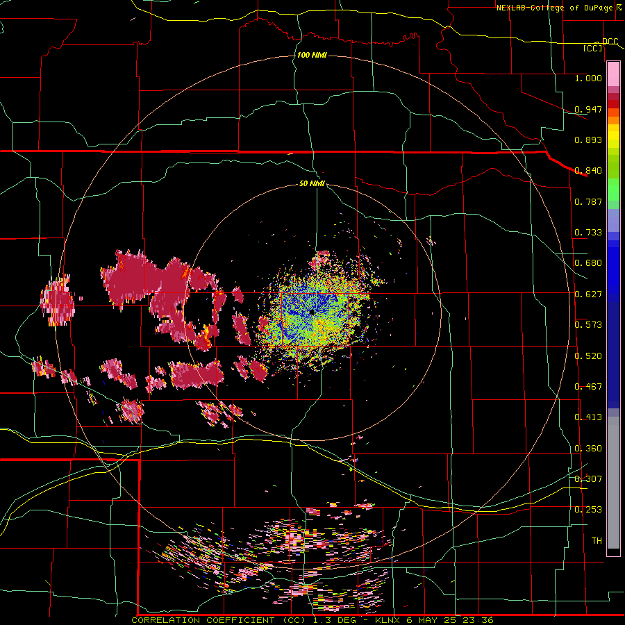
Task: Click the 0.520 legend value
Action: click(588, 356)
